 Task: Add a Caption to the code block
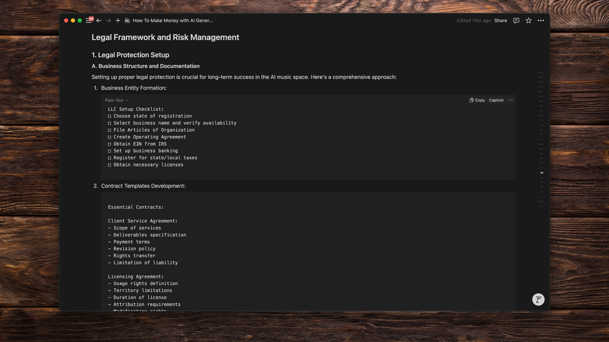pyautogui.click(x=496, y=100)
